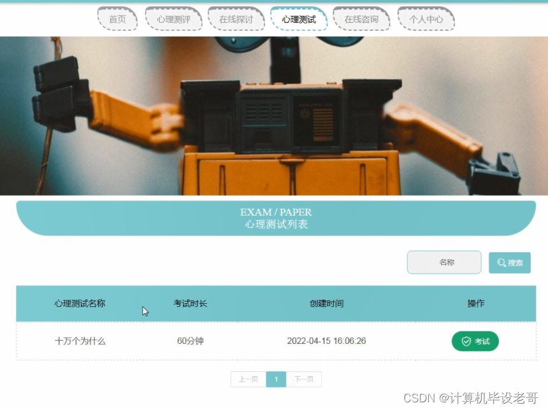Click the 考试时长 column header
Image resolution: width=548 pixels, height=410 pixels.
(190, 304)
